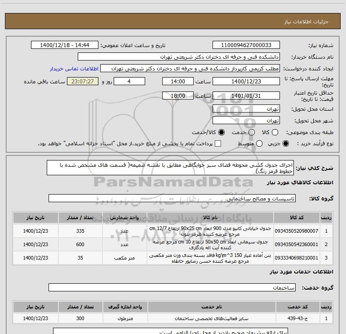This screenshot has width=346, height=334.
Task: Click the delivery province تهران field
Action: [x=246, y=109]
